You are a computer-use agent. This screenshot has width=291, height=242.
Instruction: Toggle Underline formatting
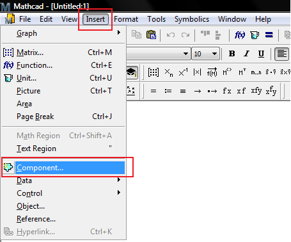(x=261, y=54)
